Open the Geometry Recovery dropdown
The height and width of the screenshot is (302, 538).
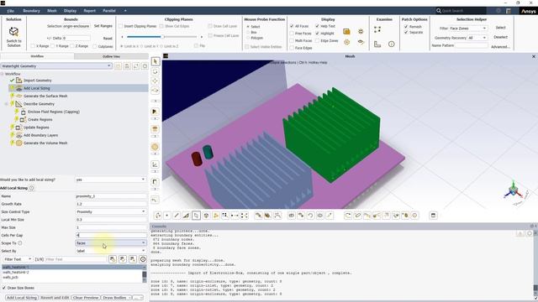477,38
